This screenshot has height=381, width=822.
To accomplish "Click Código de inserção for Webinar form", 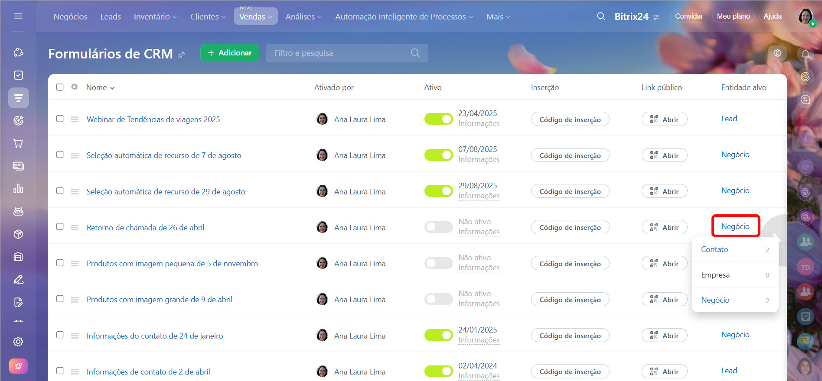I will point(570,119).
